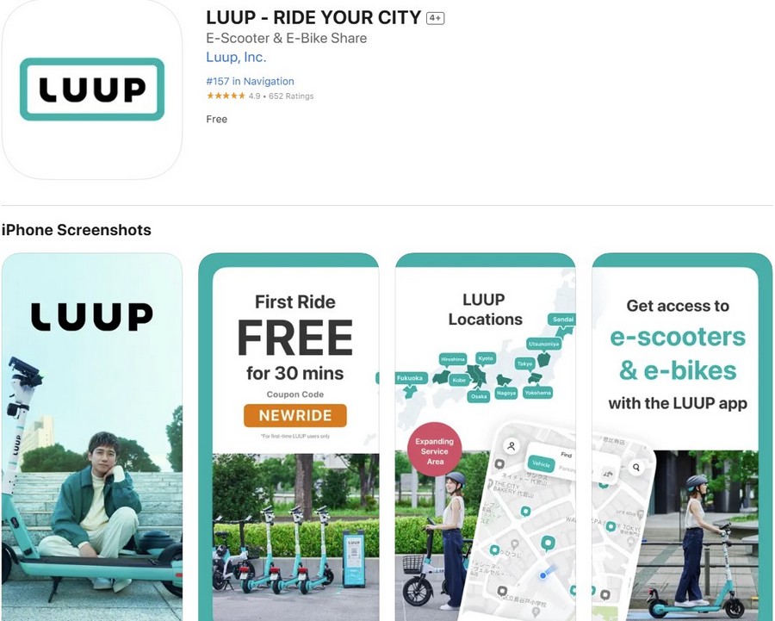The height and width of the screenshot is (621, 775).
Task: Click the orange NEWRIDE coupon code badge
Action: coord(295,415)
